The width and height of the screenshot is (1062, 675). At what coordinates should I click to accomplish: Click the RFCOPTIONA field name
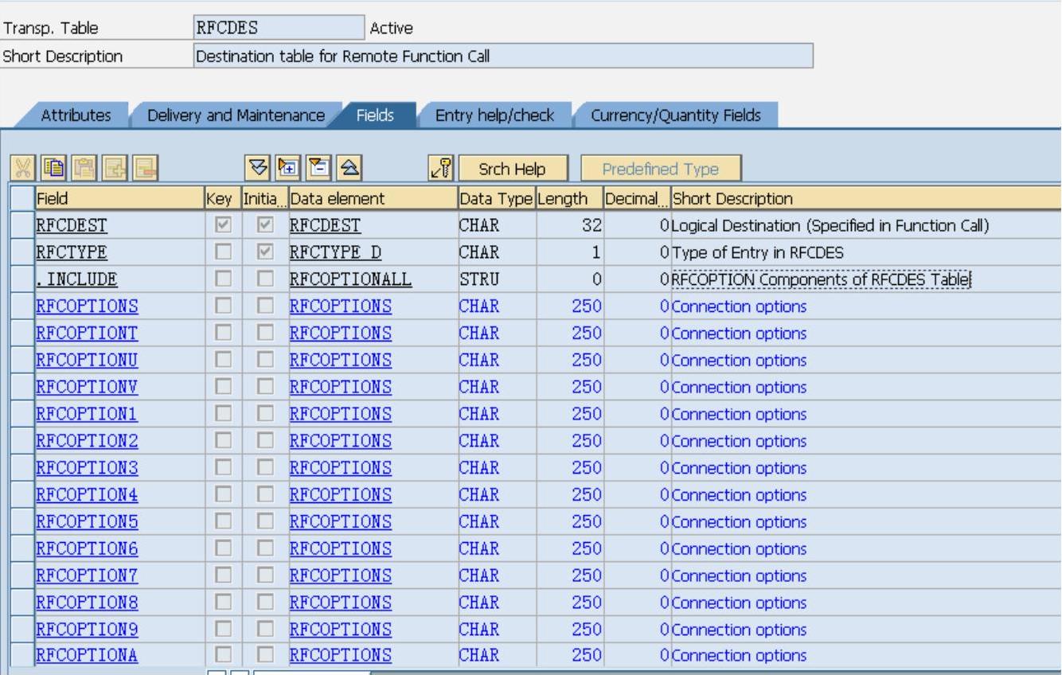click(87, 656)
